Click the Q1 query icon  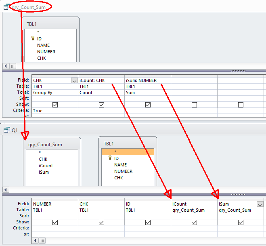click(6, 130)
